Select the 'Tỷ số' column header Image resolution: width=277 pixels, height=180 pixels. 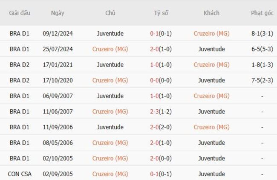[161, 13]
